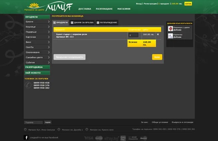
Task: Click Продължи пазаруването button
Action: pos(70,57)
